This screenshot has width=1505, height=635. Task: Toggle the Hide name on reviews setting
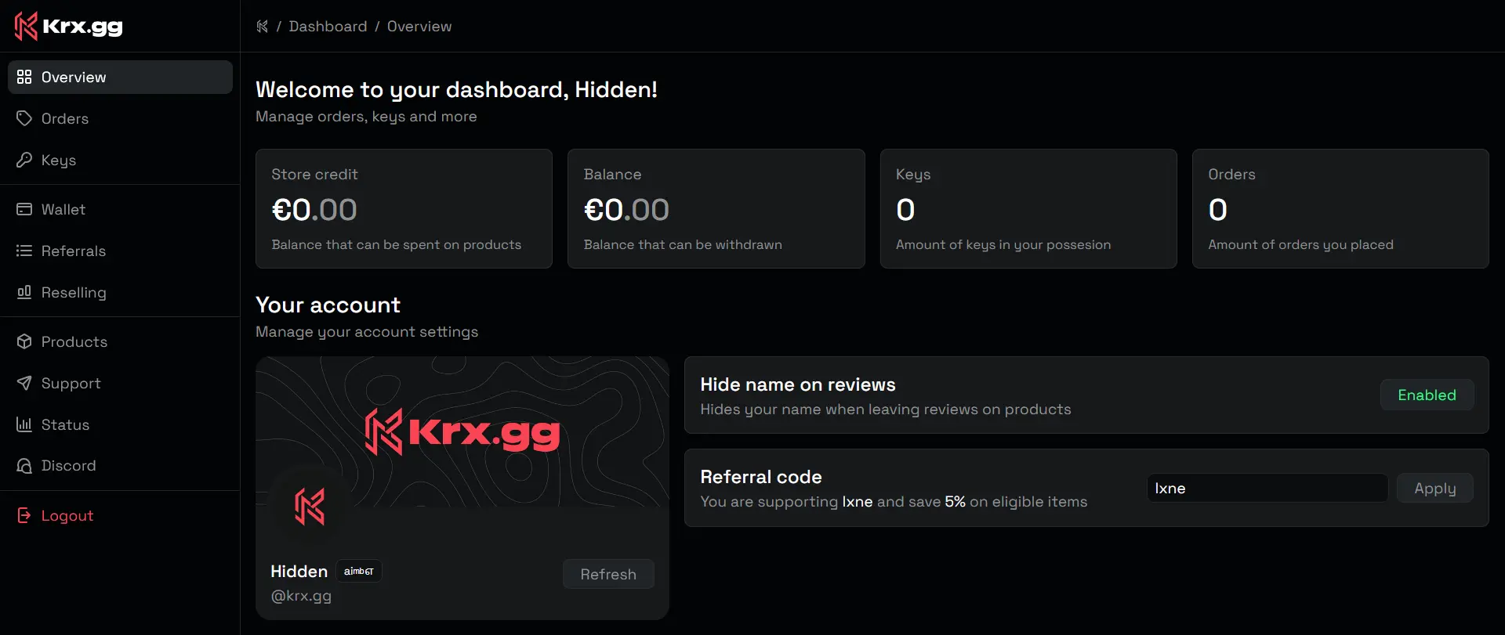click(x=1426, y=395)
